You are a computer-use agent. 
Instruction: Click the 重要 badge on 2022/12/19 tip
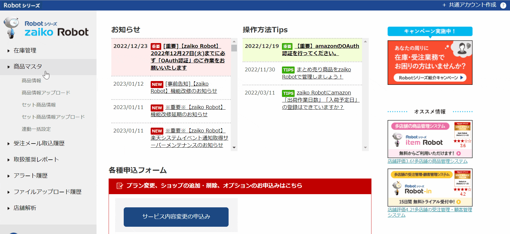(x=287, y=46)
